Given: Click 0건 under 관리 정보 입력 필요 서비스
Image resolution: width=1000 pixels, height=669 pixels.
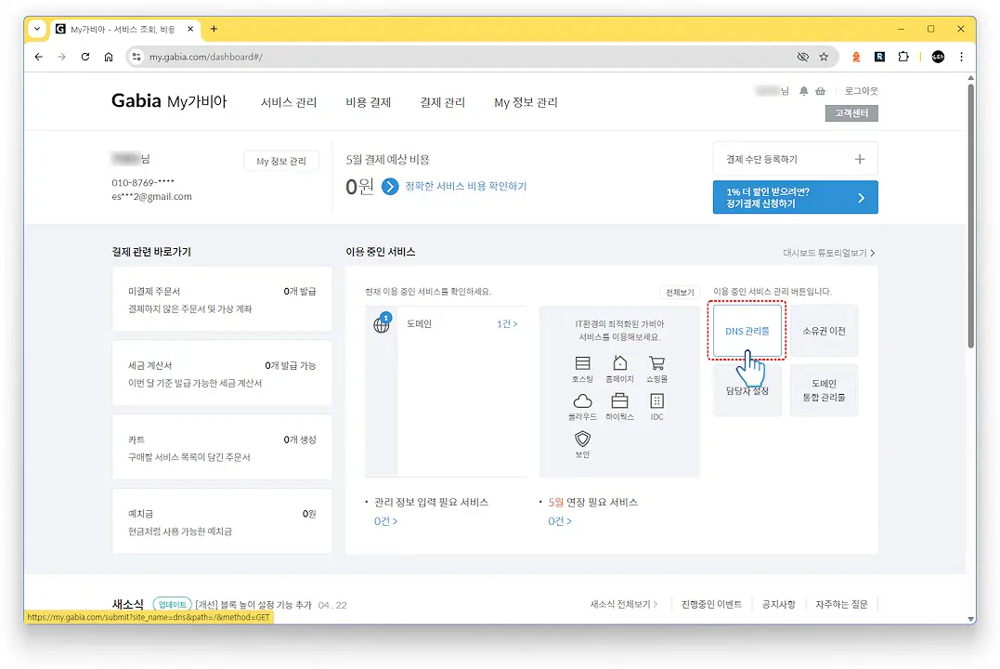Looking at the screenshot, I should (x=386, y=521).
